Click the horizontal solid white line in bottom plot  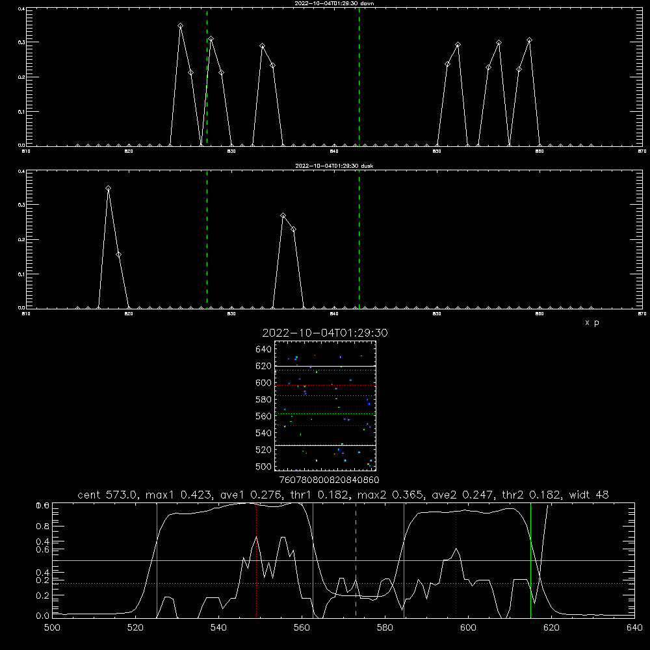pos(343,560)
